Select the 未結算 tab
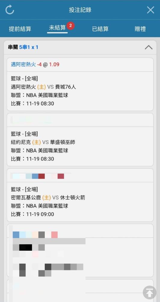160x302 pixels. tap(57, 27)
